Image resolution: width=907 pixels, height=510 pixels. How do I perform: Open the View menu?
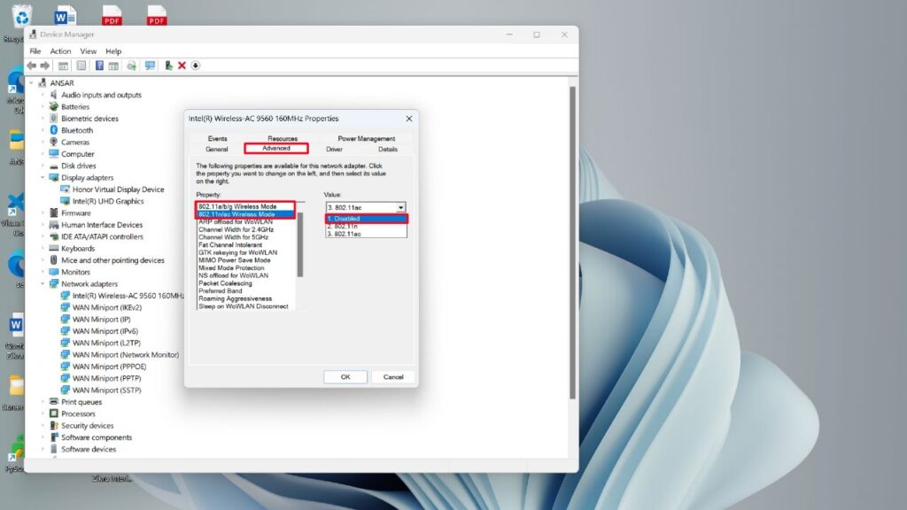88,50
